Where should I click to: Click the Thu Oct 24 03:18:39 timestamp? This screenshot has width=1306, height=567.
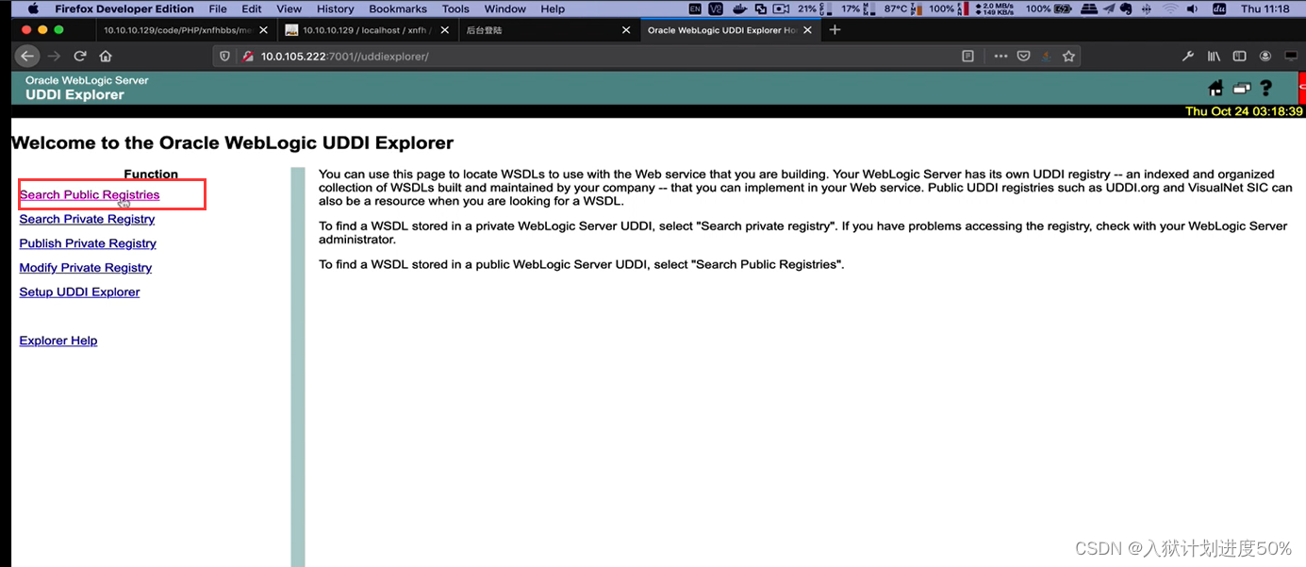(x=1244, y=111)
